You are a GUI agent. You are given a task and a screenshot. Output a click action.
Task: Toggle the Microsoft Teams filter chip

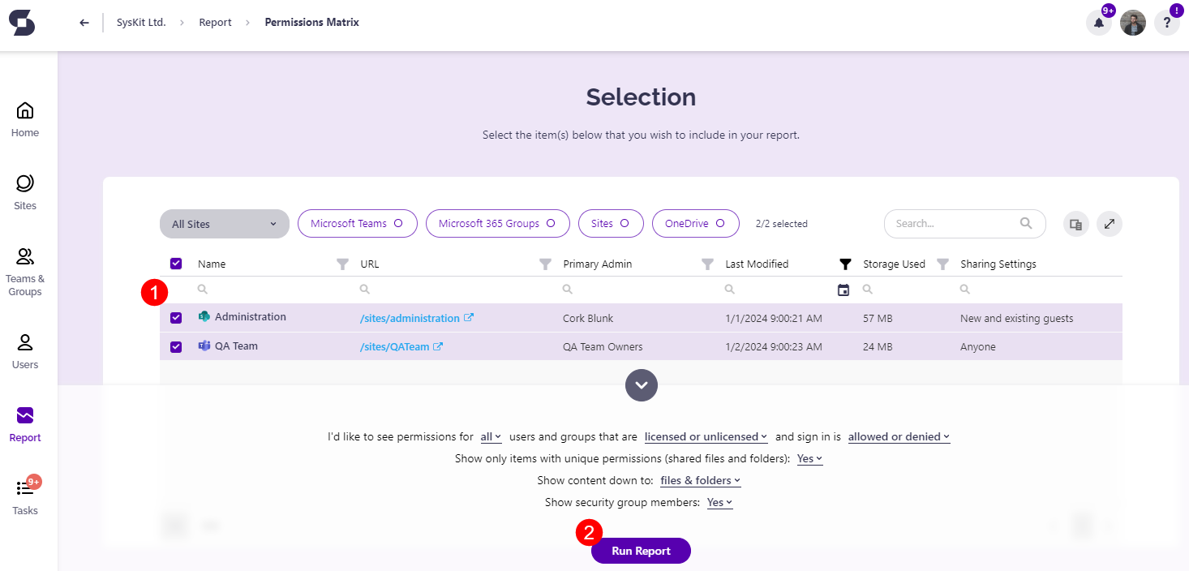[x=357, y=223]
